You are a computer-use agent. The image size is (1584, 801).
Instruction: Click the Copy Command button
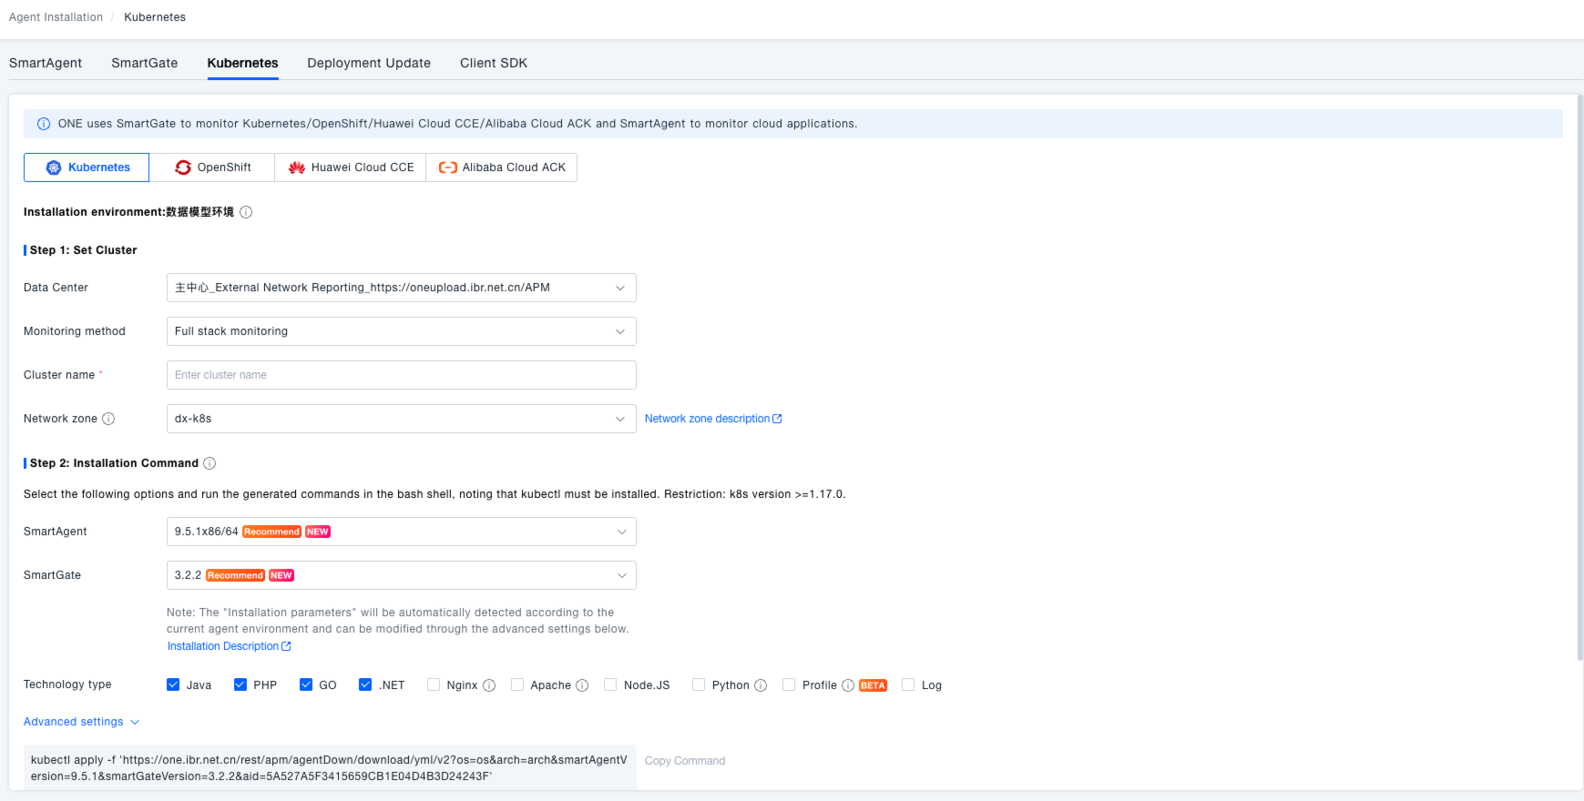click(685, 761)
